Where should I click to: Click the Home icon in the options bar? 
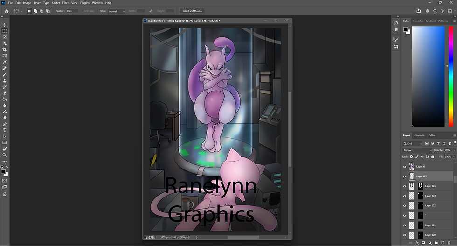(x=7, y=11)
